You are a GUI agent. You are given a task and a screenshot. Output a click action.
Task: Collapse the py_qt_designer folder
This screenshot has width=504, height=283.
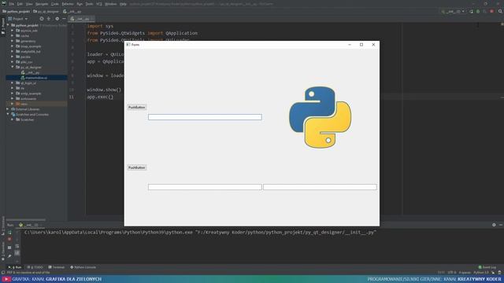(13, 67)
